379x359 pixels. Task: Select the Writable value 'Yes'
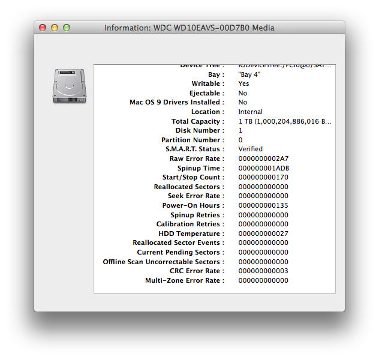[243, 83]
